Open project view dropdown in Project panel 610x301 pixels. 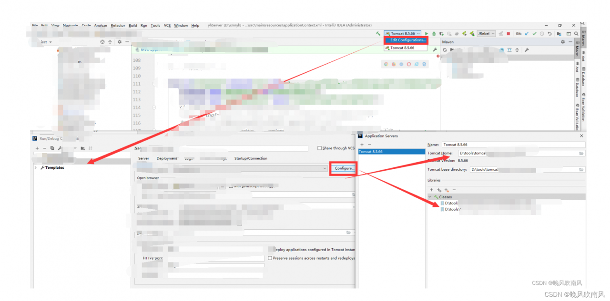50,42
